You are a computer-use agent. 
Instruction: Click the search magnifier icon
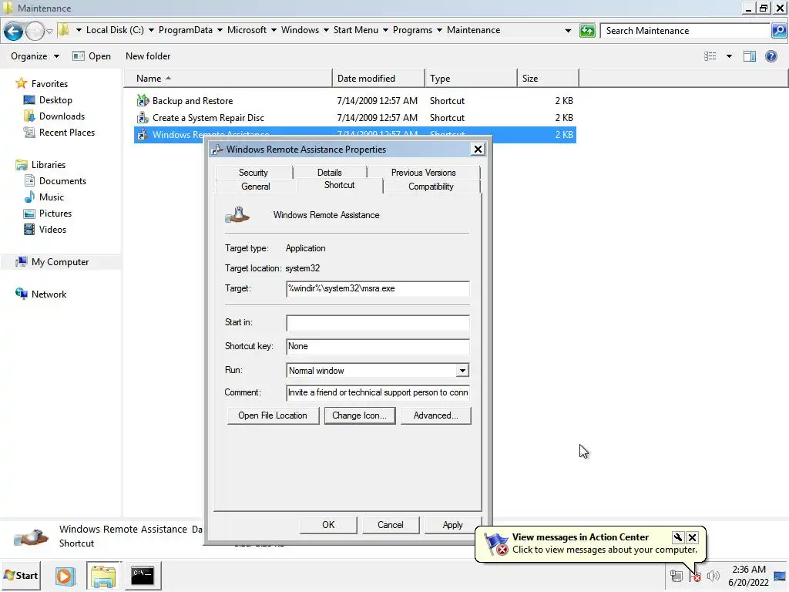click(778, 31)
